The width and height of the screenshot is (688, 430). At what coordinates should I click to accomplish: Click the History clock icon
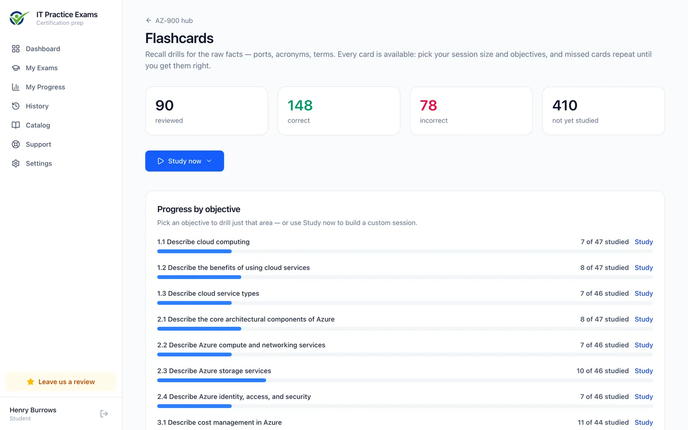(x=16, y=106)
